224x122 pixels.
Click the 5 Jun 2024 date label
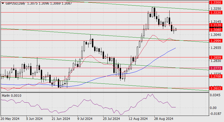point(34,119)
